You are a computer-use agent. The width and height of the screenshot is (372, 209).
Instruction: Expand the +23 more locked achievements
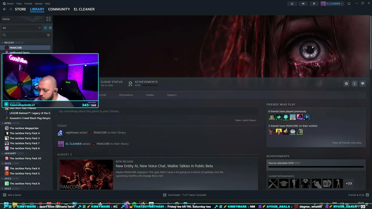pos(349,183)
